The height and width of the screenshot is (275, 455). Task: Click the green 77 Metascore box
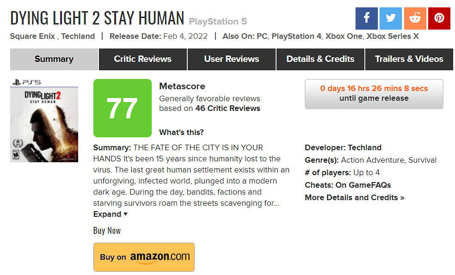click(x=122, y=108)
